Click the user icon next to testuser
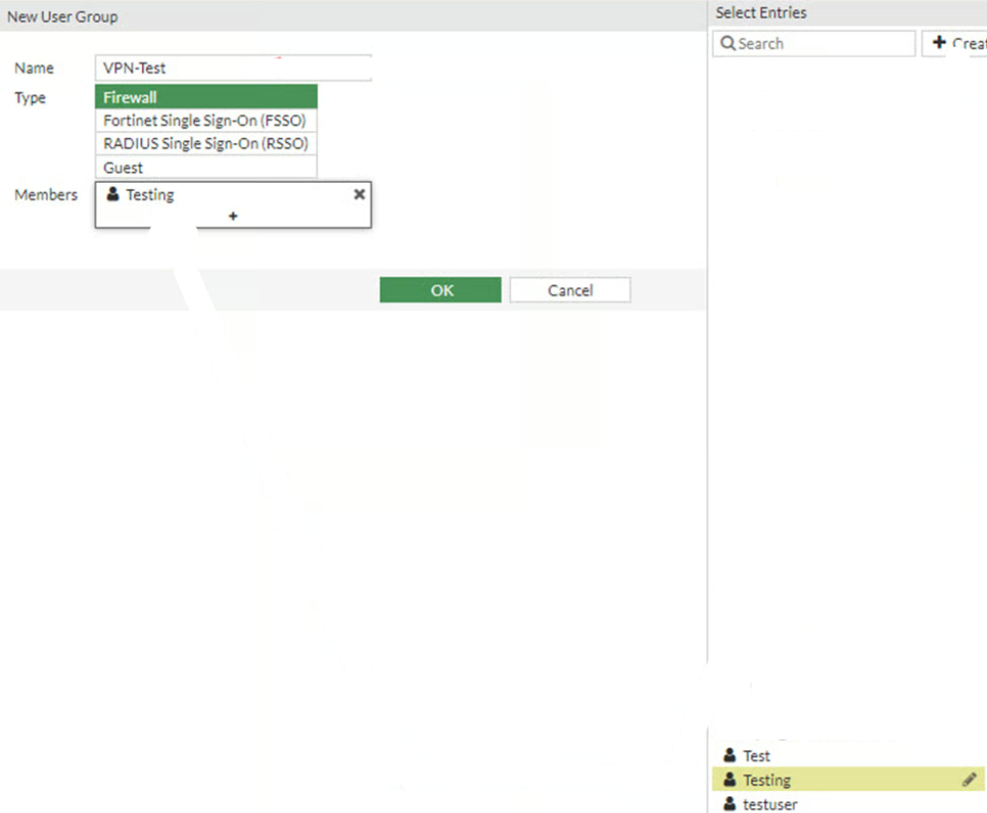The image size is (987, 813). 731,804
